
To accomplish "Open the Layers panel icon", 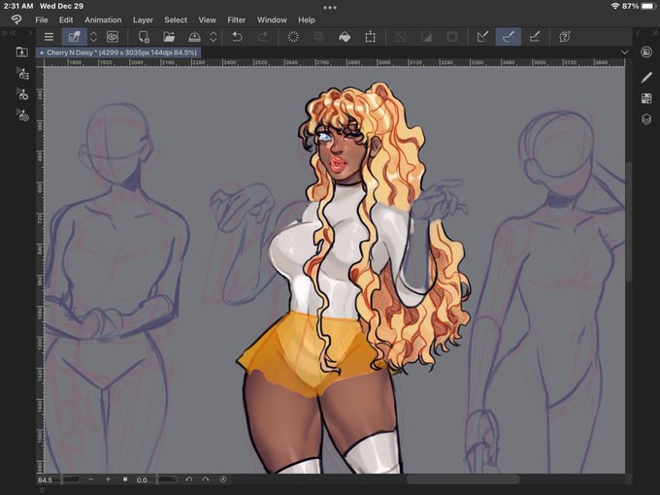I will coord(646,119).
